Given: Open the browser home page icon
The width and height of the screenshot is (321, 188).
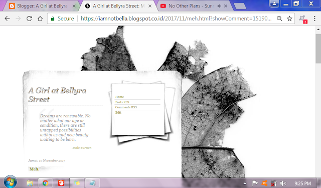Looking at the screenshot, I should [x=40, y=19].
